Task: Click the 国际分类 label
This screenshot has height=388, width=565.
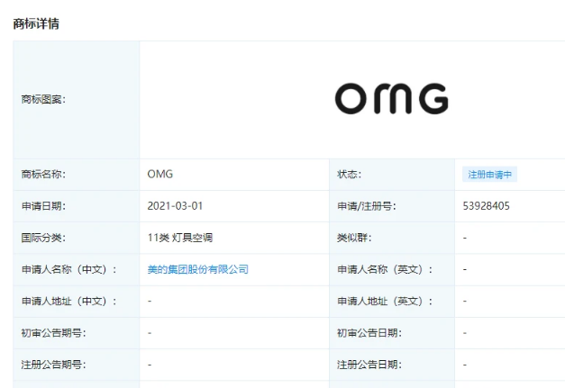Action: click(x=43, y=238)
